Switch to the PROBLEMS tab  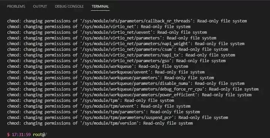(16, 6)
